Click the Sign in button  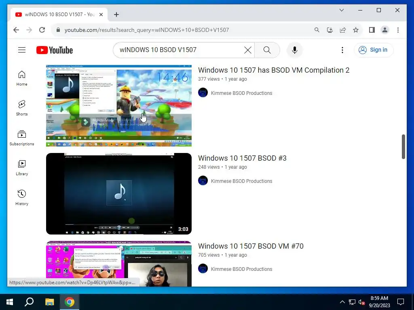[x=374, y=50]
